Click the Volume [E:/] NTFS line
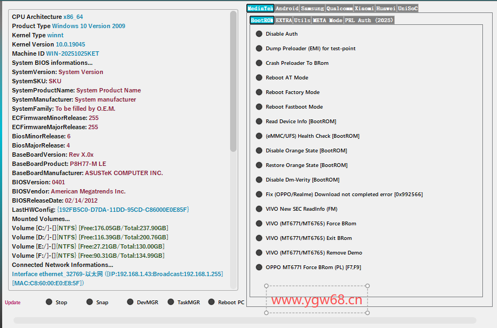Viewport: 497px width, 328px height. point(88,246)
